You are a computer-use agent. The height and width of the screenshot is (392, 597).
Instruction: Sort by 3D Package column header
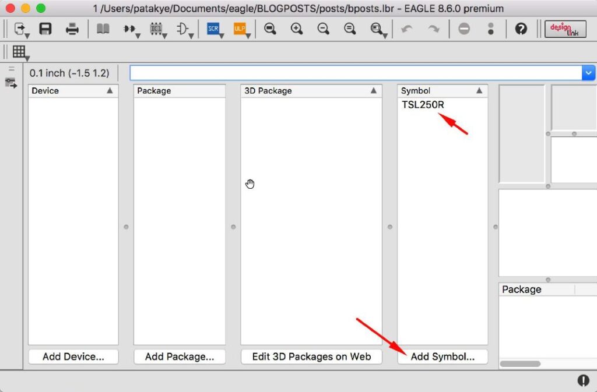[311, 90]
